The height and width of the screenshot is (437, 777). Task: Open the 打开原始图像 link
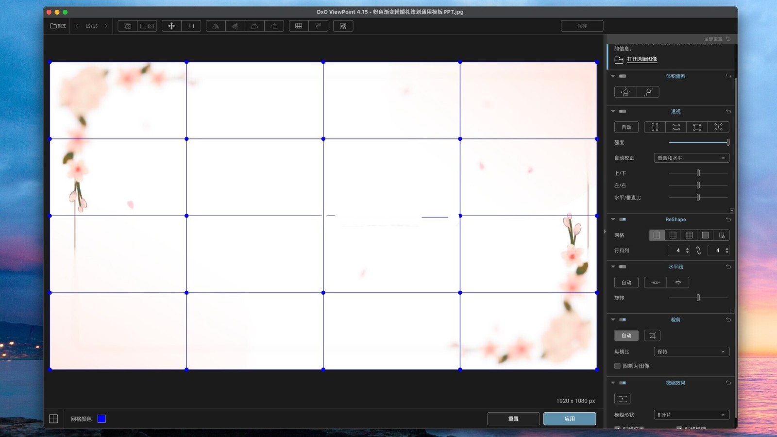[x=642, y=59]
